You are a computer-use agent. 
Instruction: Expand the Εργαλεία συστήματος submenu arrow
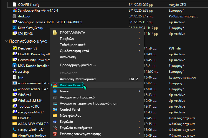(139, 128)
